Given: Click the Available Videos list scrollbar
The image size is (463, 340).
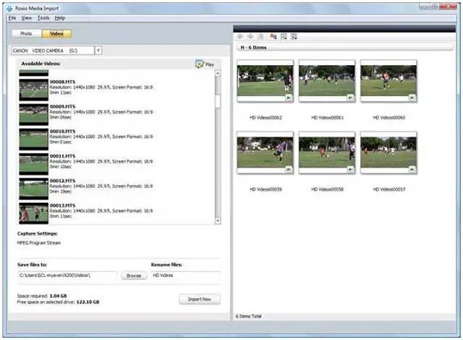Looking at the screenshot, I should click(217, 145).
